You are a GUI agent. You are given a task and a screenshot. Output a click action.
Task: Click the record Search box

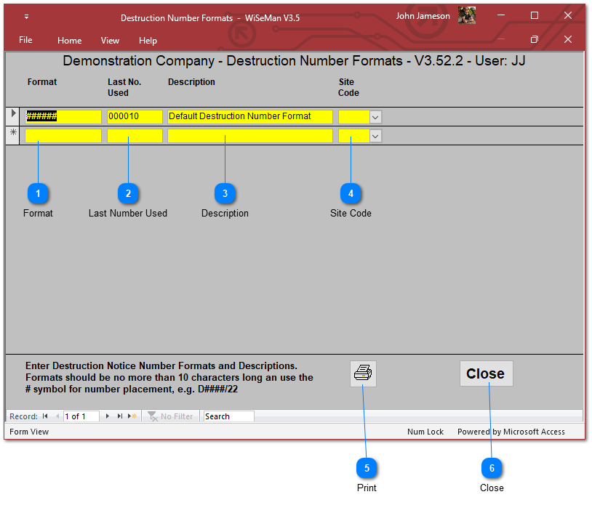pyautogui.click(x=228, y=416)
